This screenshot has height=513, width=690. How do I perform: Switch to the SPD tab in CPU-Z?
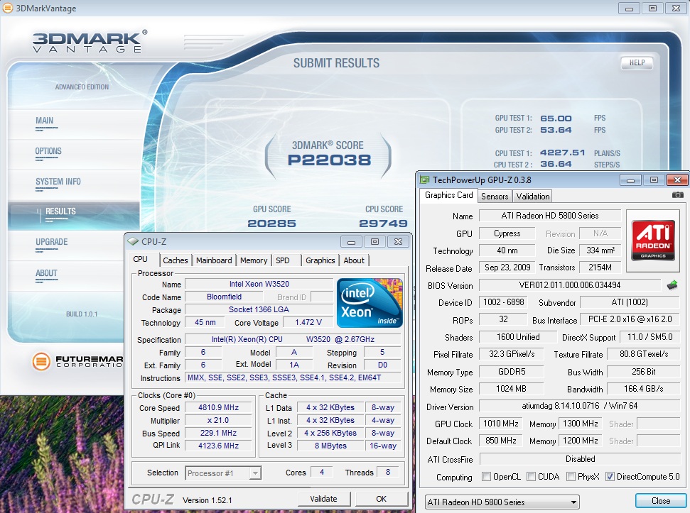point(283,260)
